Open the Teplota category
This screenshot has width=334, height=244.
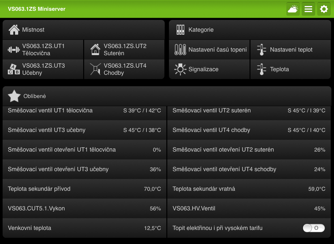[x=291, y=69]
